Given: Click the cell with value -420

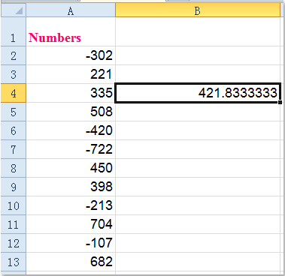Looking at the screenshot, I should 71,130.
